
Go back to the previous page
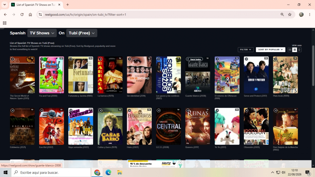[5, 15]
